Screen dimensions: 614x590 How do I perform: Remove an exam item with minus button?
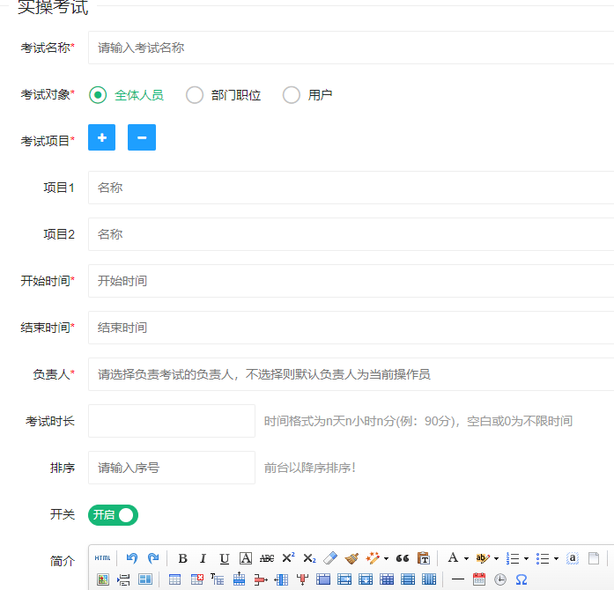click(142, 137)
